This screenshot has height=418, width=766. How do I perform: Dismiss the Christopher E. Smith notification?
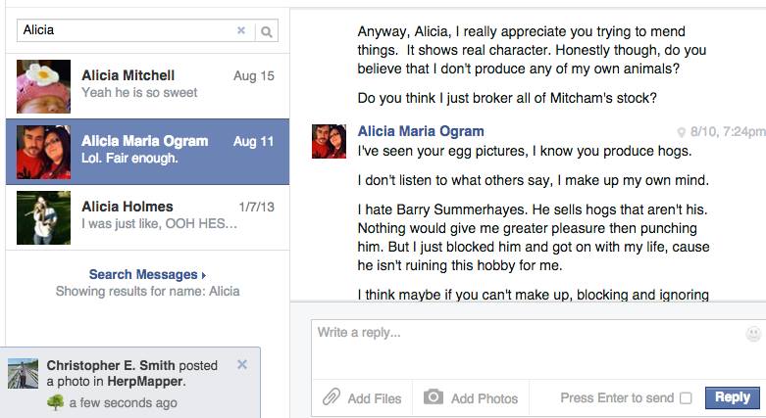click(242, 364)
